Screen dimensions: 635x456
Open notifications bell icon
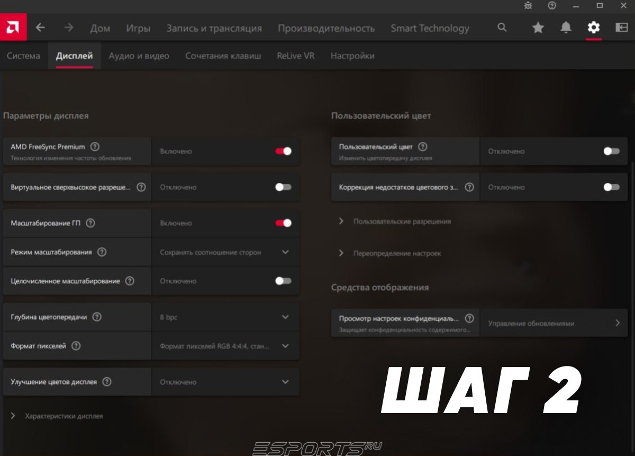point(566,28)
